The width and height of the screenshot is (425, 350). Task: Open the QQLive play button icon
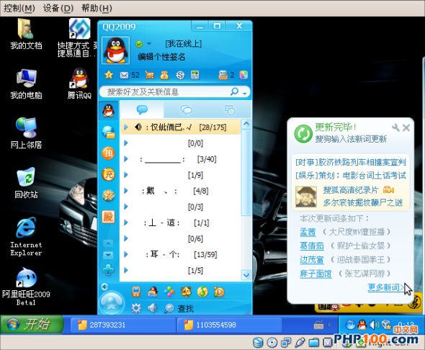(x=219, y=292)
